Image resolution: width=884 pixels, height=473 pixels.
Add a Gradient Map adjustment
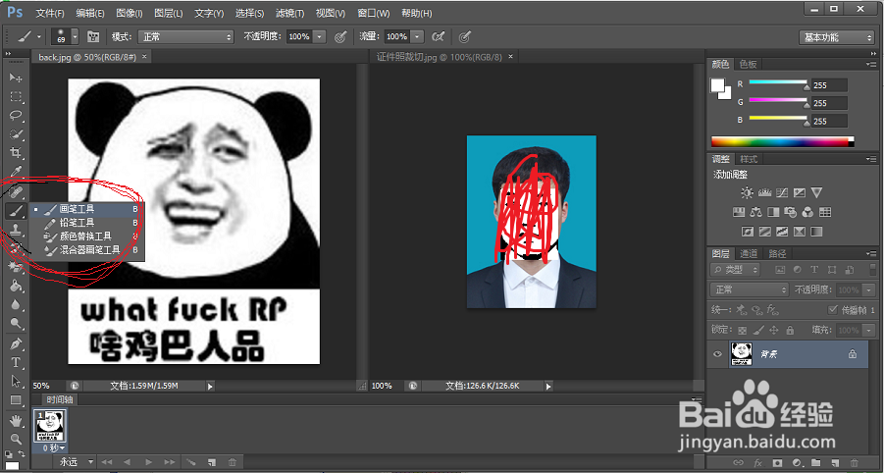(816, 232)
